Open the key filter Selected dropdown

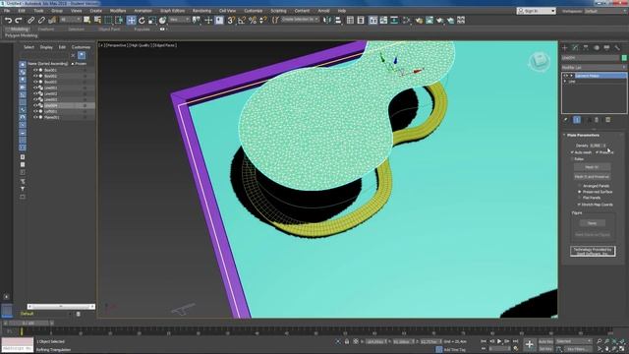click(573, 341)
